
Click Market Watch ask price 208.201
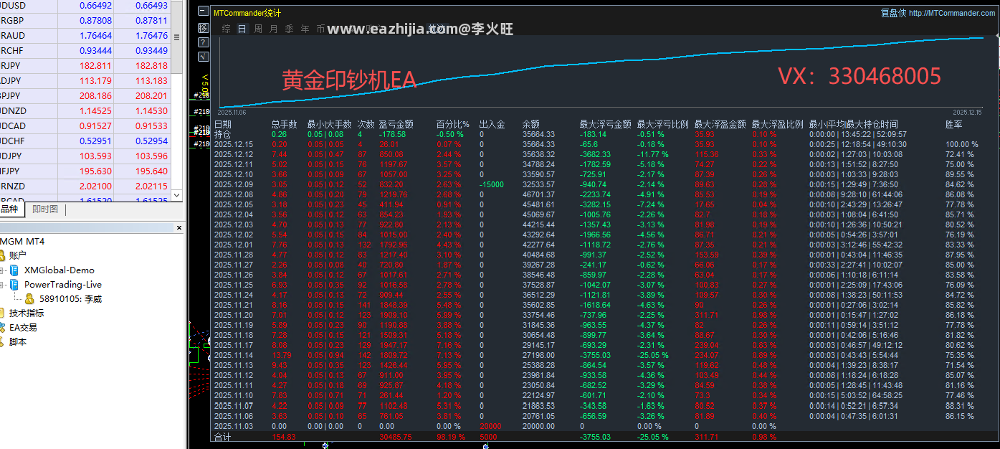[x=151, y=95]
